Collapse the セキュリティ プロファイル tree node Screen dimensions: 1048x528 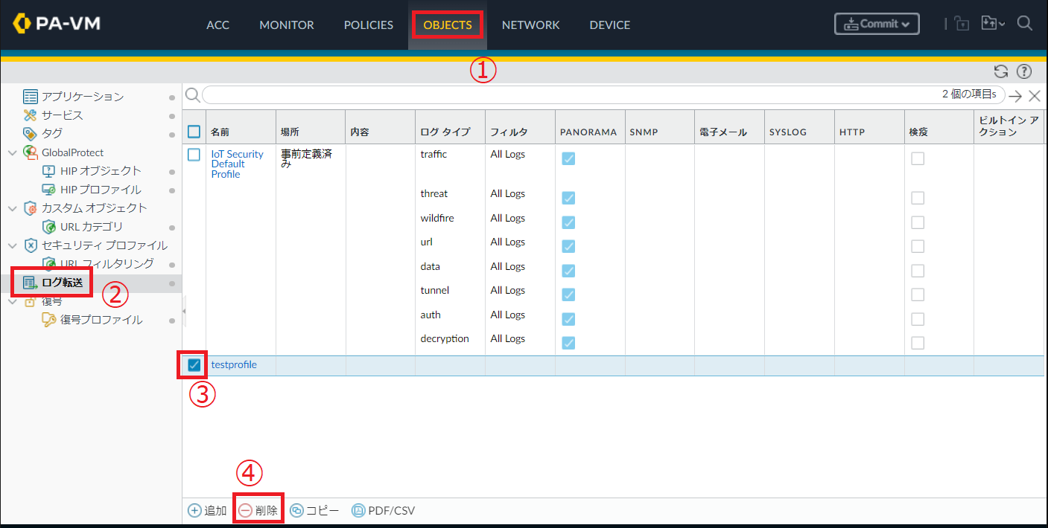click(x=11, y=245)
